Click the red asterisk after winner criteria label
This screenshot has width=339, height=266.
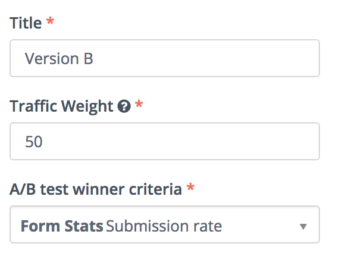(190, 187)
